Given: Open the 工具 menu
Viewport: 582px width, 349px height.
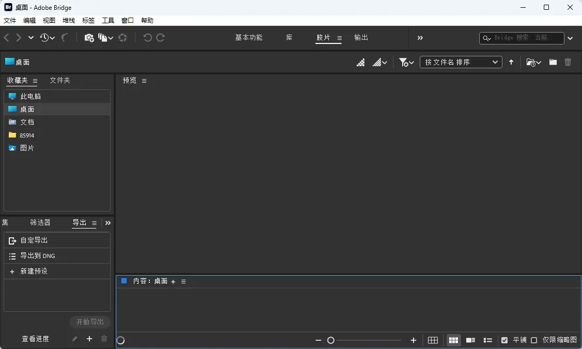Looking at the screenshot, I should point(108,20).
